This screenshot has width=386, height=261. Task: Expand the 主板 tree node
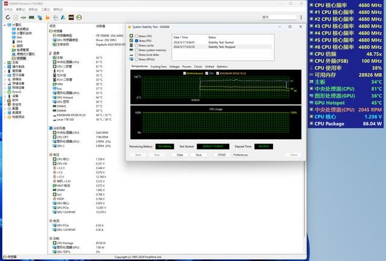[x=5, y=63]
